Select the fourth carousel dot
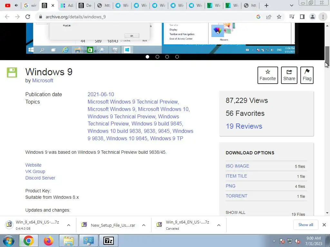This screenshot has height=247, width=330. coord(177,57)
